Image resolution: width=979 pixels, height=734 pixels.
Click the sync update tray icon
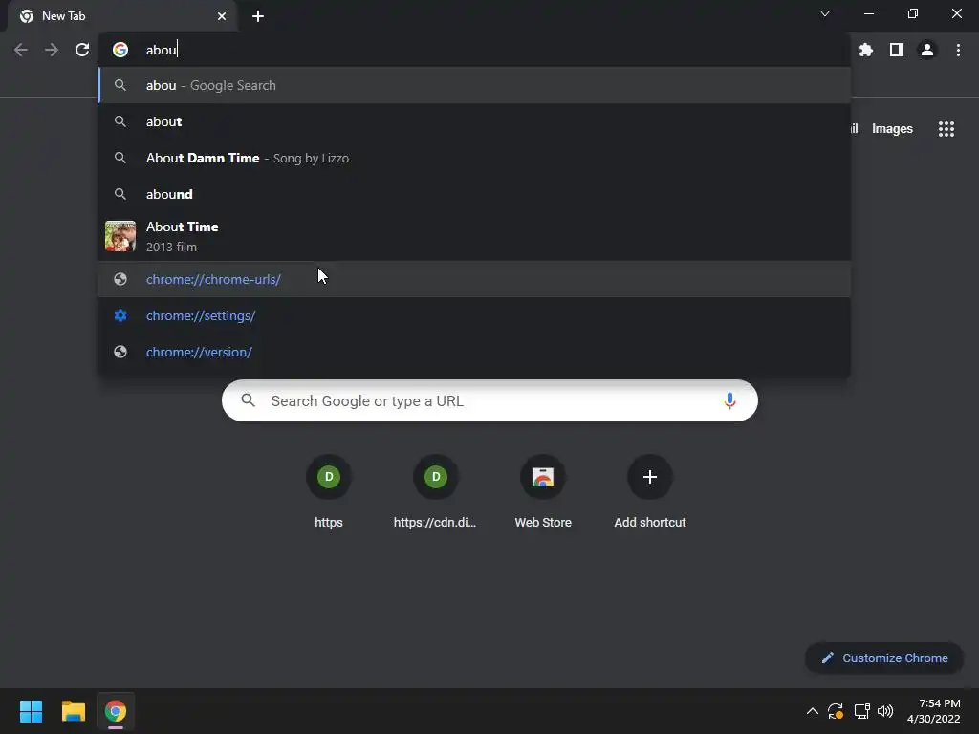point(836,711)
